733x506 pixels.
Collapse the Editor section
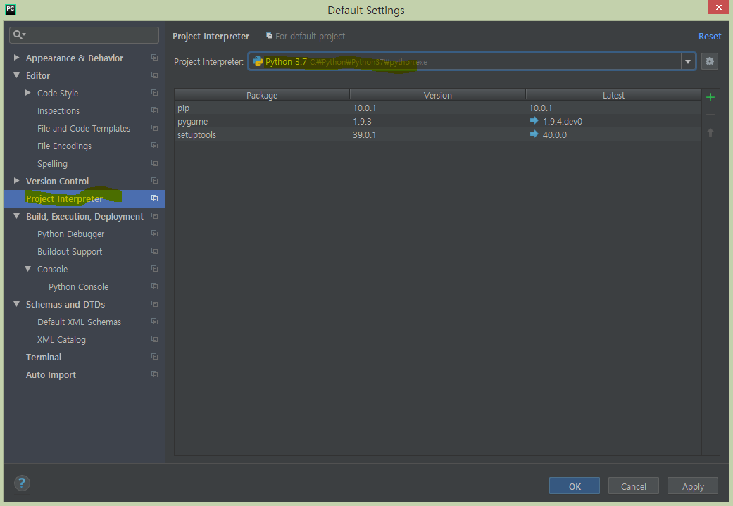pos(16,75)
